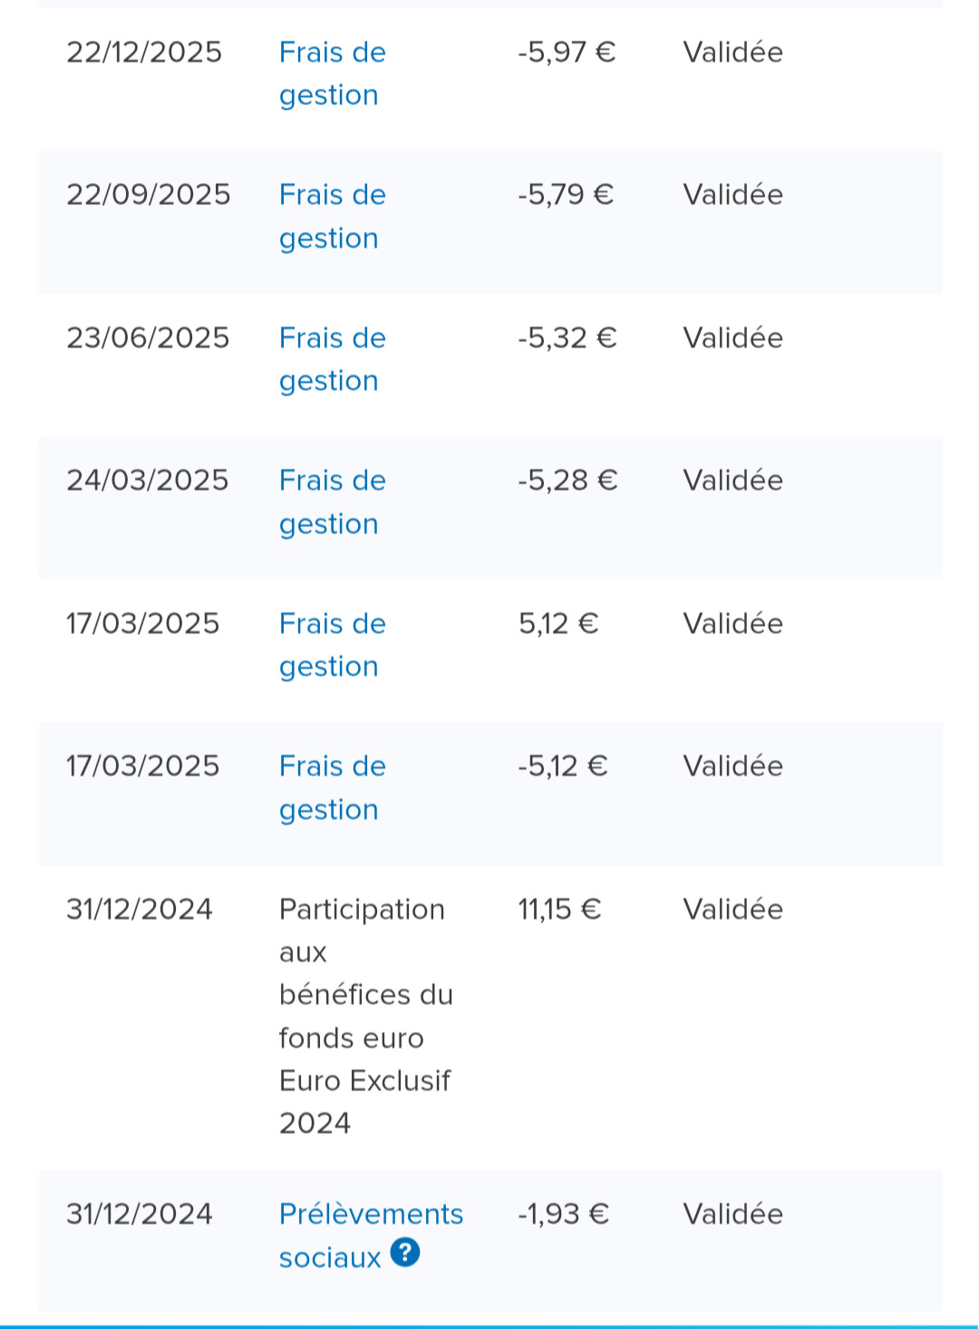
Task: Click the -5,97 € amount
Action: coord(567,53)
